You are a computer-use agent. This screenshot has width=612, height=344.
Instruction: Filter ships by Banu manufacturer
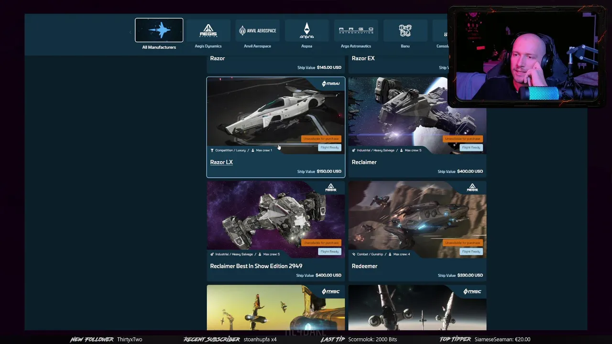(x=405, y=34)
